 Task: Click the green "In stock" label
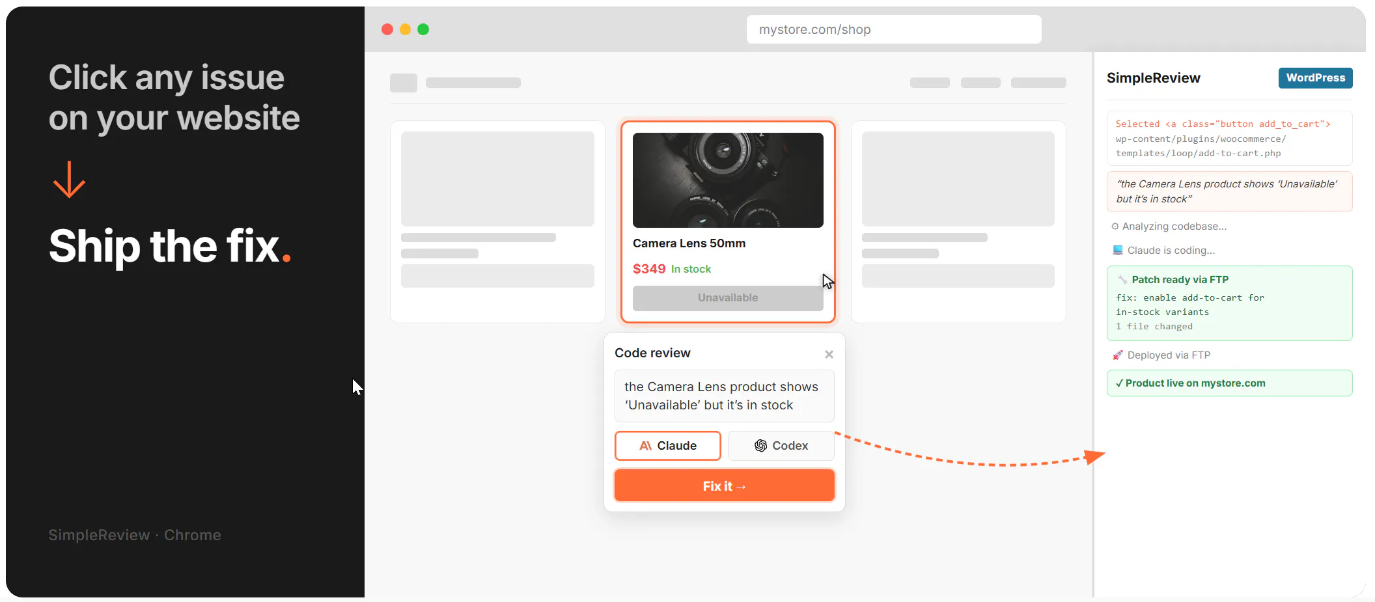point(691,269)
